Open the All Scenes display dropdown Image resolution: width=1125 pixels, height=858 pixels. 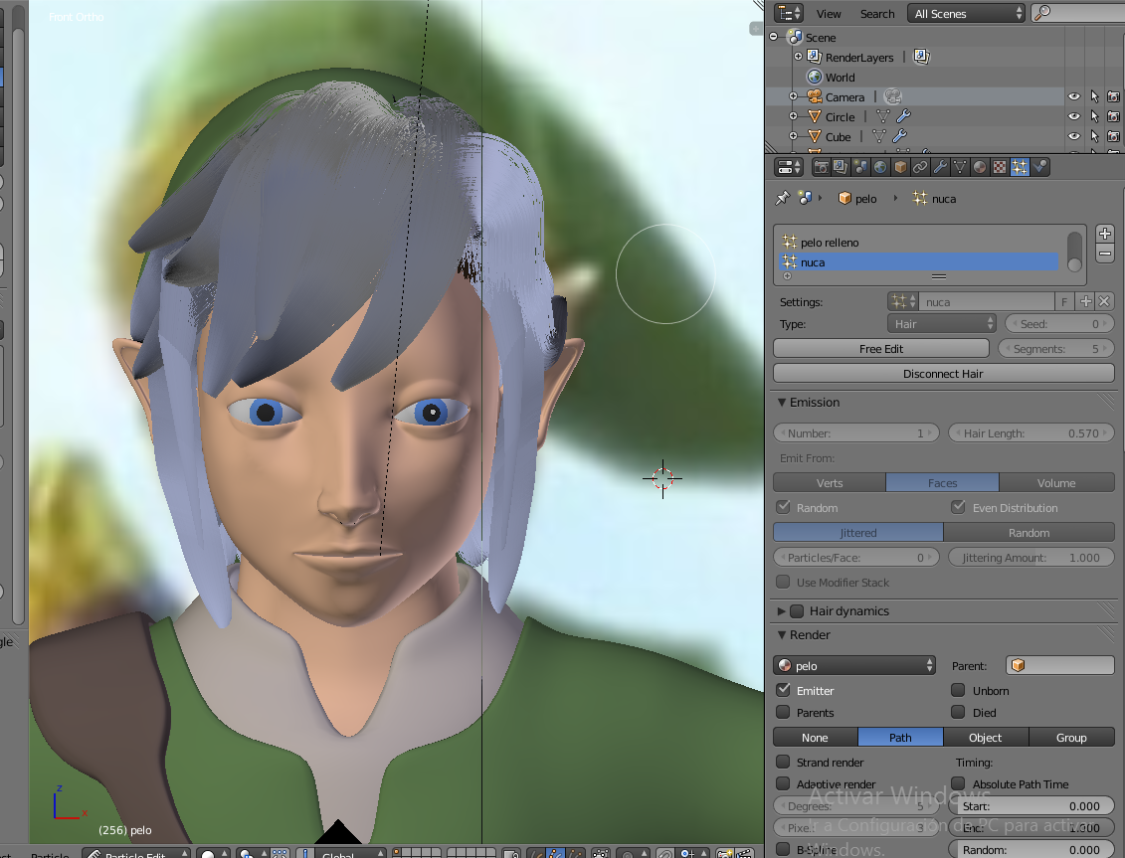[966, 14]
